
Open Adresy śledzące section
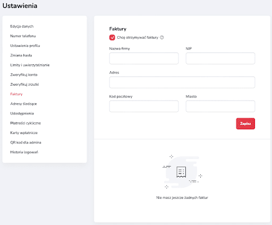(x=23, y=104)
